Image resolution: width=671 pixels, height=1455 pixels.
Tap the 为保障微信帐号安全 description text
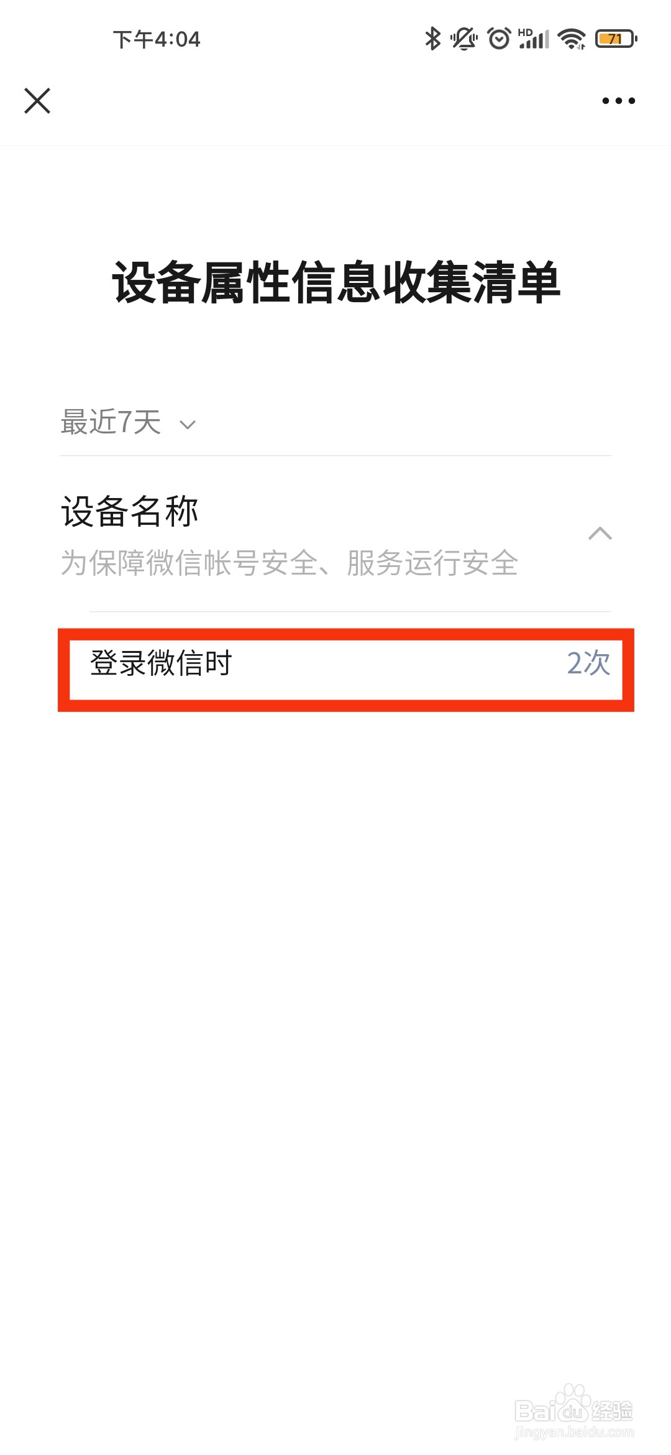[290, 563]
